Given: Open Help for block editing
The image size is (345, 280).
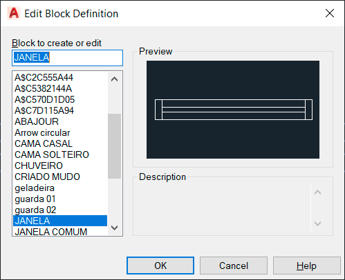Looking at the screenshot, I should pos(307,266).
